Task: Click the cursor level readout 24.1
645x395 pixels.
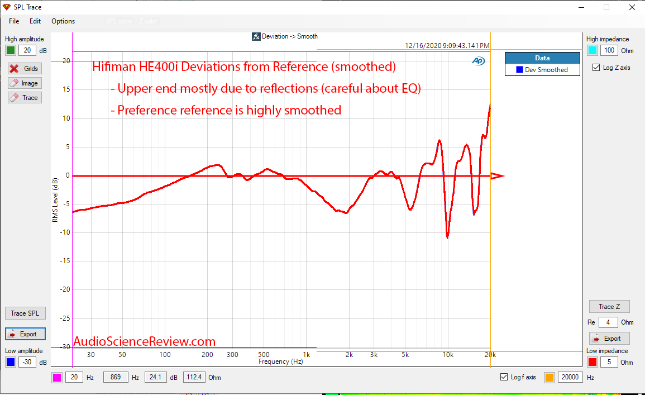Action: point(155,377)
